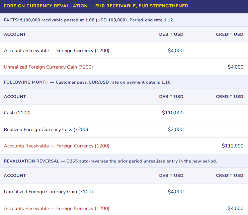Image resolution: width=248 pixels, height=215 pixels.
Task: Click Realized Foreign Currency Loss (7200) account
Action: 46,129
